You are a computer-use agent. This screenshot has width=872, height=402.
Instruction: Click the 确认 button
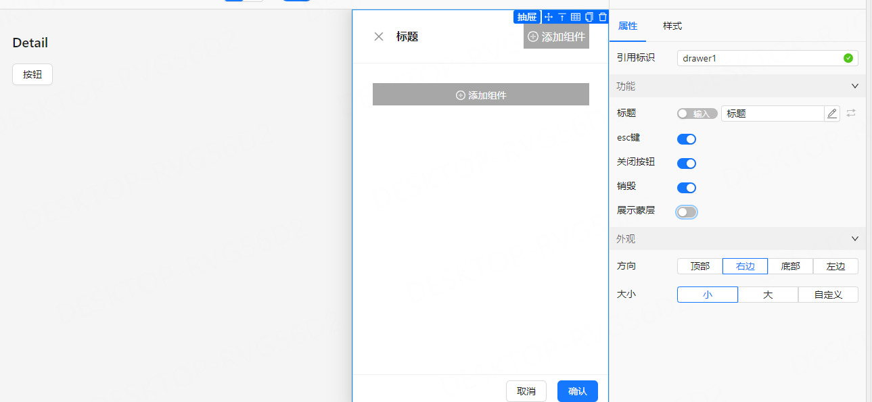coord(578,391)
